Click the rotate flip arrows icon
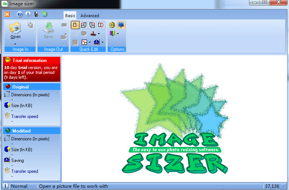The image size is (289, 190). coord(101,25)
